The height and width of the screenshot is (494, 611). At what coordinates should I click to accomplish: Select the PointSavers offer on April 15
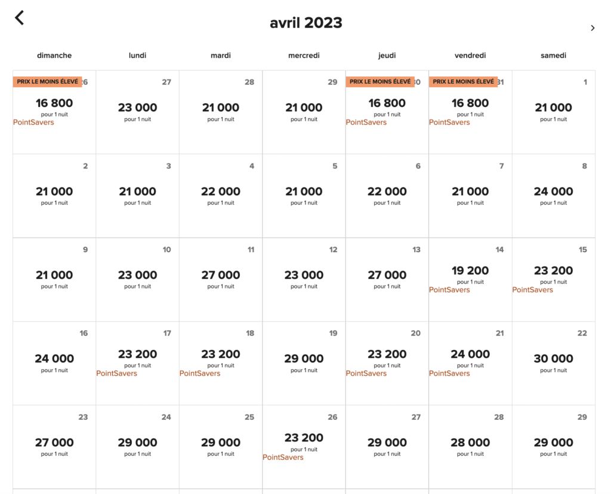click(x=532, y=290)
